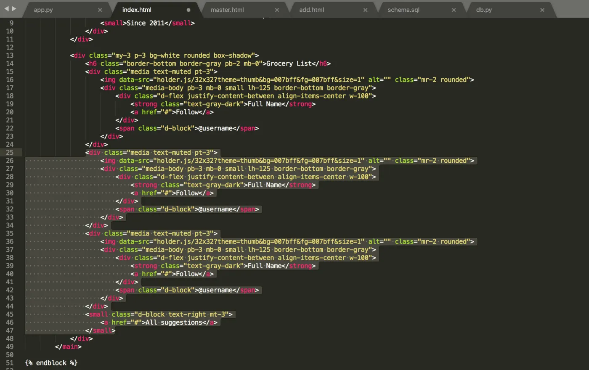The width and height of the screenshot is (589, 370).
Task: Click "media text-muted pt-3" on line 15
Action: (x=170, y=72)
